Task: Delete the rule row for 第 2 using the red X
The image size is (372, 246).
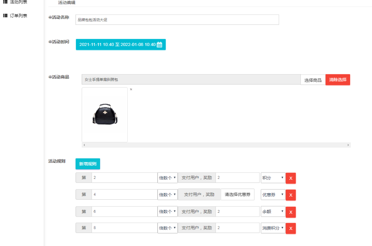Action: (x=290, y=178)
